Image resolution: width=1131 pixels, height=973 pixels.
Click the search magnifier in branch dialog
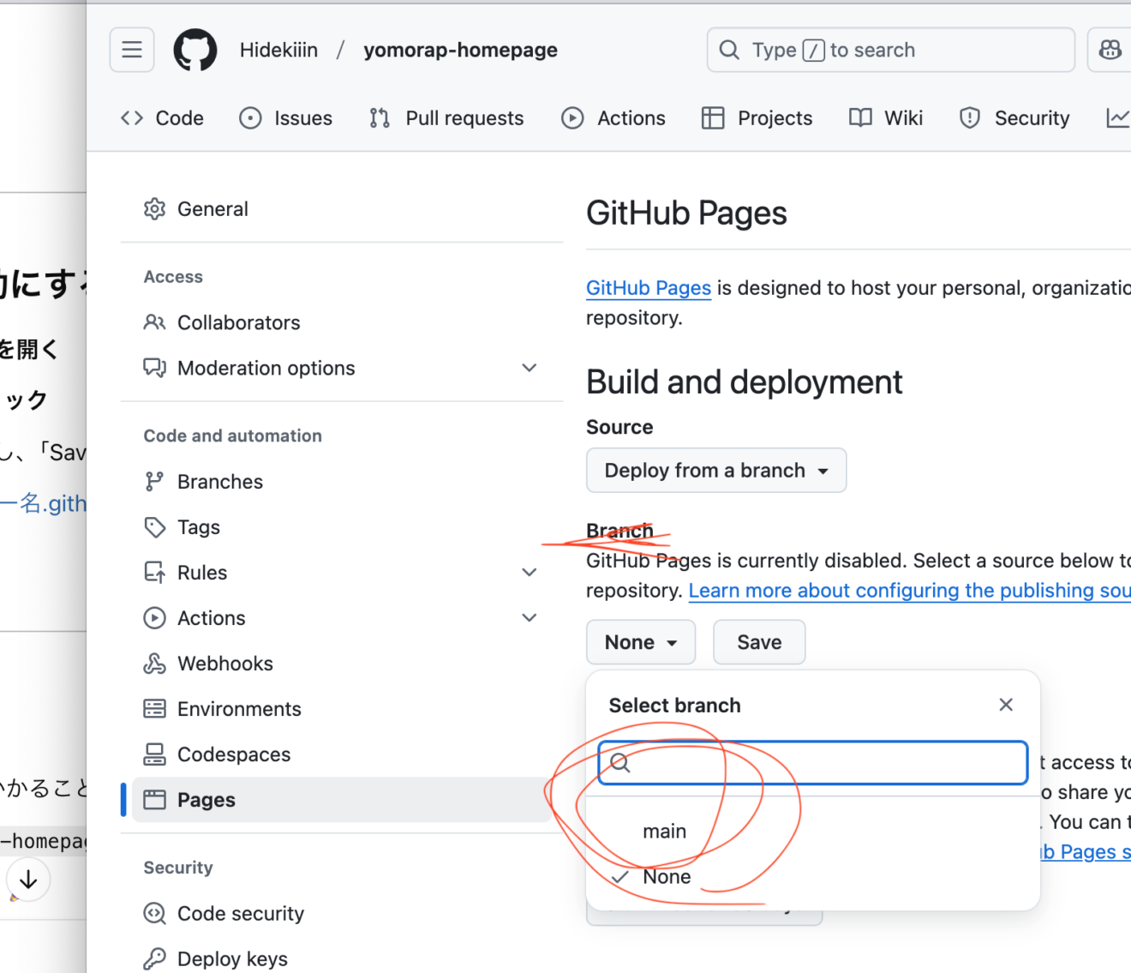tap(619, 762)
